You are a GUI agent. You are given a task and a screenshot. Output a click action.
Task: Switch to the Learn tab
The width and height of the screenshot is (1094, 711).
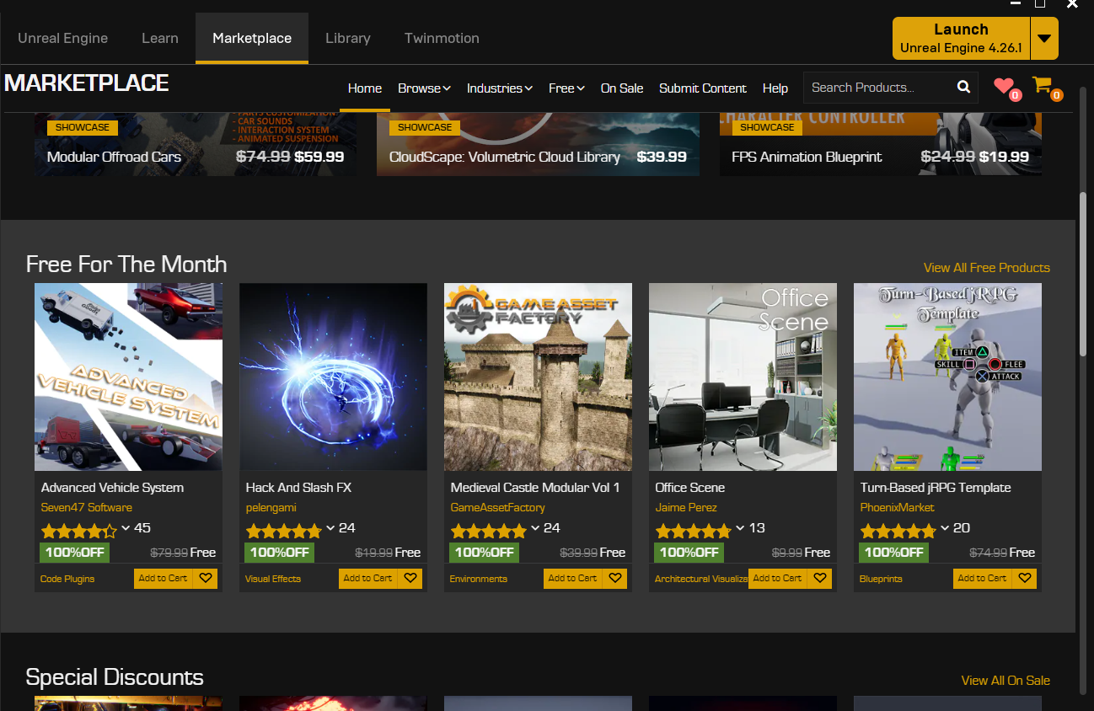160,38
